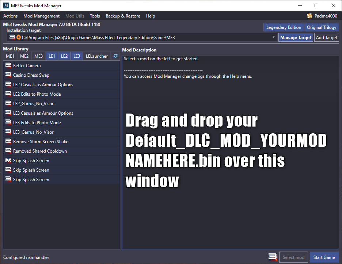Image resolution: width=342 pixels, height=264 pixels.
Task: Select the Casino Dress Swap mod
Action: coord(61,75)
